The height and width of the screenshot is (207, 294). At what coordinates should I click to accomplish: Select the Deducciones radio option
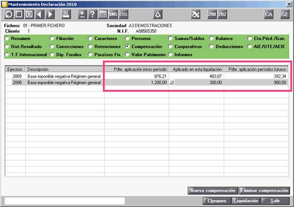tap(212, 47)
